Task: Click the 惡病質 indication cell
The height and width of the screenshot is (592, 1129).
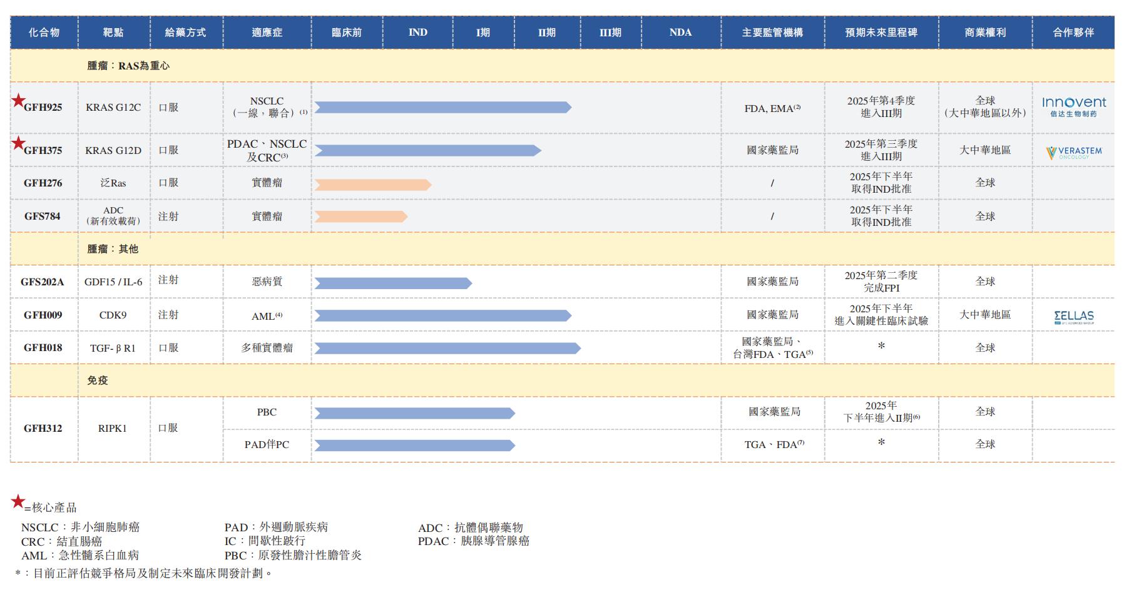Action: click(x=267, y=282)
